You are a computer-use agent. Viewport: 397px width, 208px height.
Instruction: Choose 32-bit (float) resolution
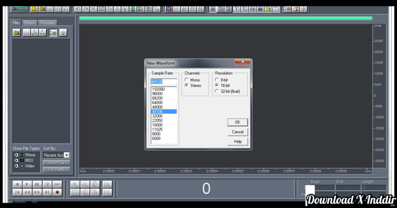click(217, 91)
